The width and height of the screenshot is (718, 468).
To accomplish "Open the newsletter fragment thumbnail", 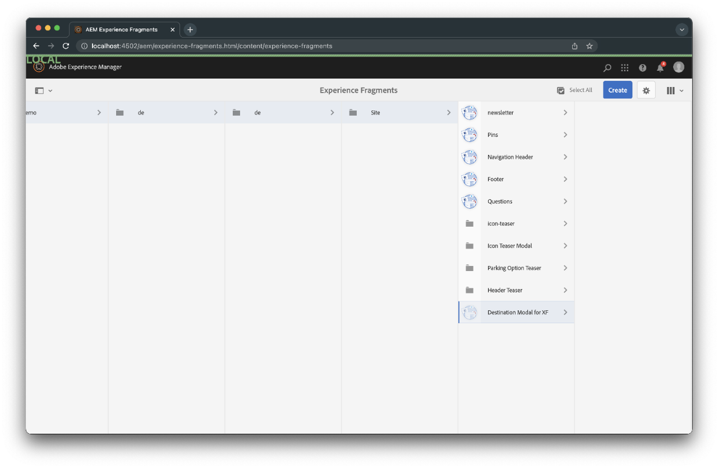I will coord(470,112).
